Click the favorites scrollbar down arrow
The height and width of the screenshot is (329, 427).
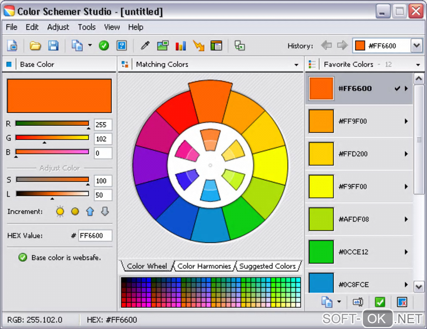coord(419,287)
